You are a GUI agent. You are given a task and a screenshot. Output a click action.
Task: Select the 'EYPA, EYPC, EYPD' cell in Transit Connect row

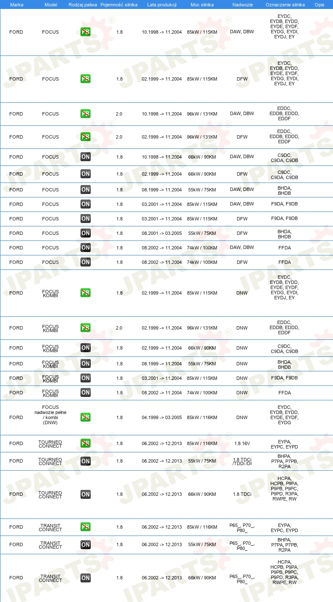click(284, 528)
